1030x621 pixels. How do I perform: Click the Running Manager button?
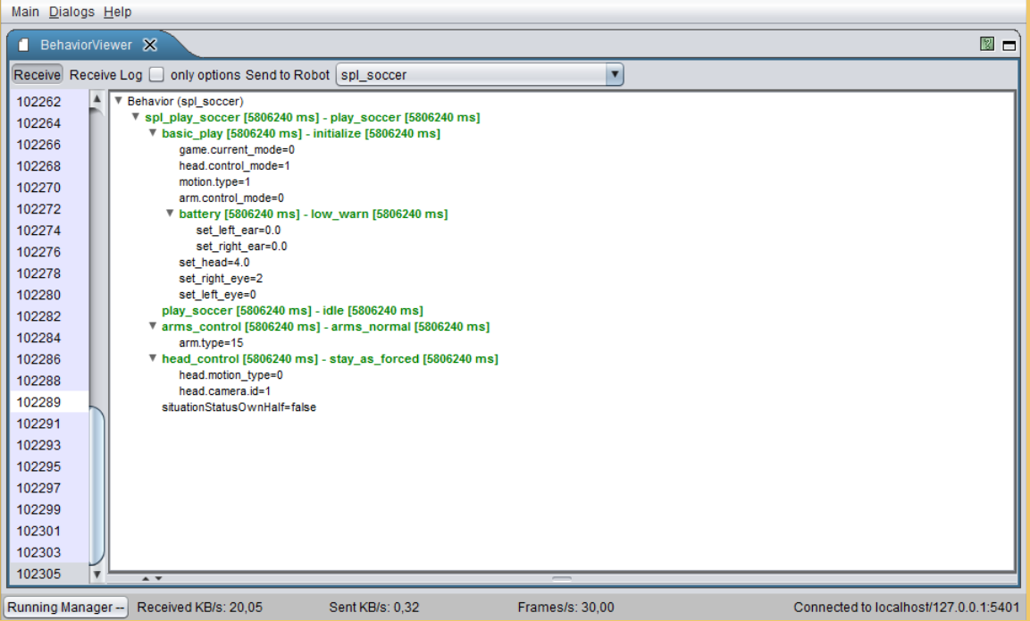pyautogui.click(x=66, y=608)
